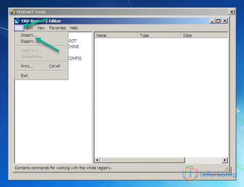This screenshot has height=187, width=244.
Task: Click the horizontal scrollbar thumb
Action: click(x=142, y=160)
